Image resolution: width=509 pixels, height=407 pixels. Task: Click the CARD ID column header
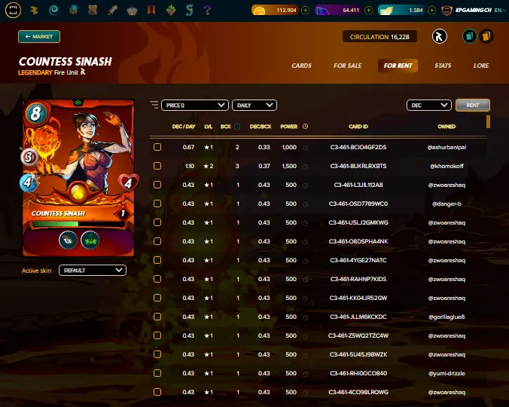coord(358,127)
